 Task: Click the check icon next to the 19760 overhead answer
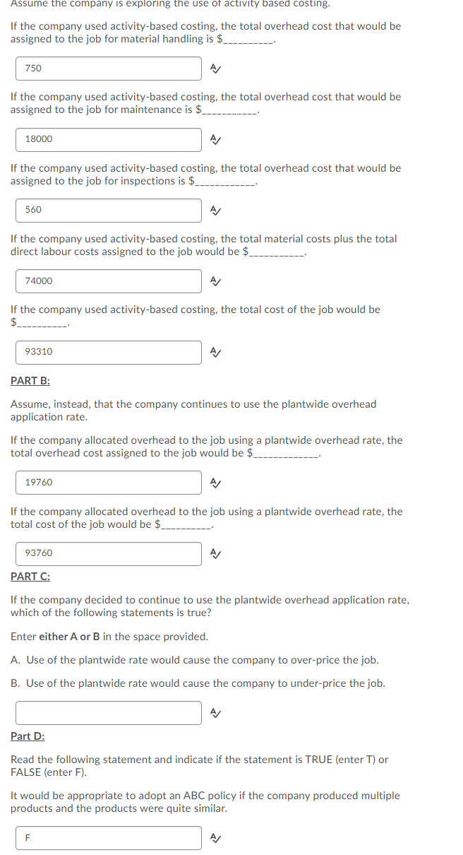[x=215, y=483]
